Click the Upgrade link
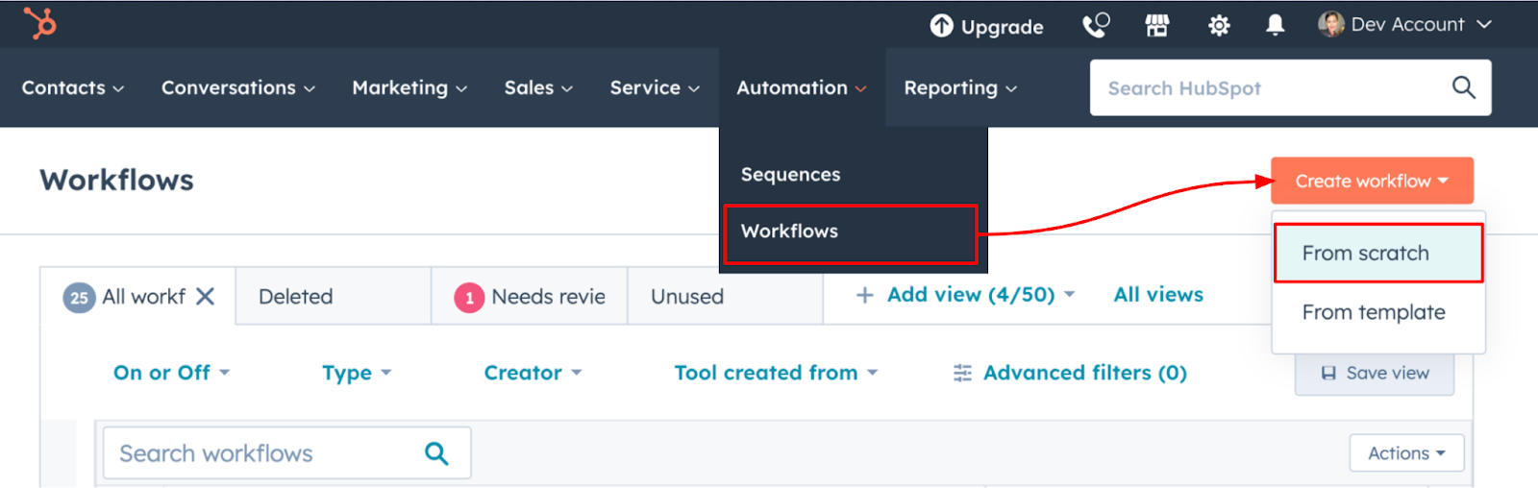The height and width of the screenshot is (488, 1538). click(x=987, y=26)
